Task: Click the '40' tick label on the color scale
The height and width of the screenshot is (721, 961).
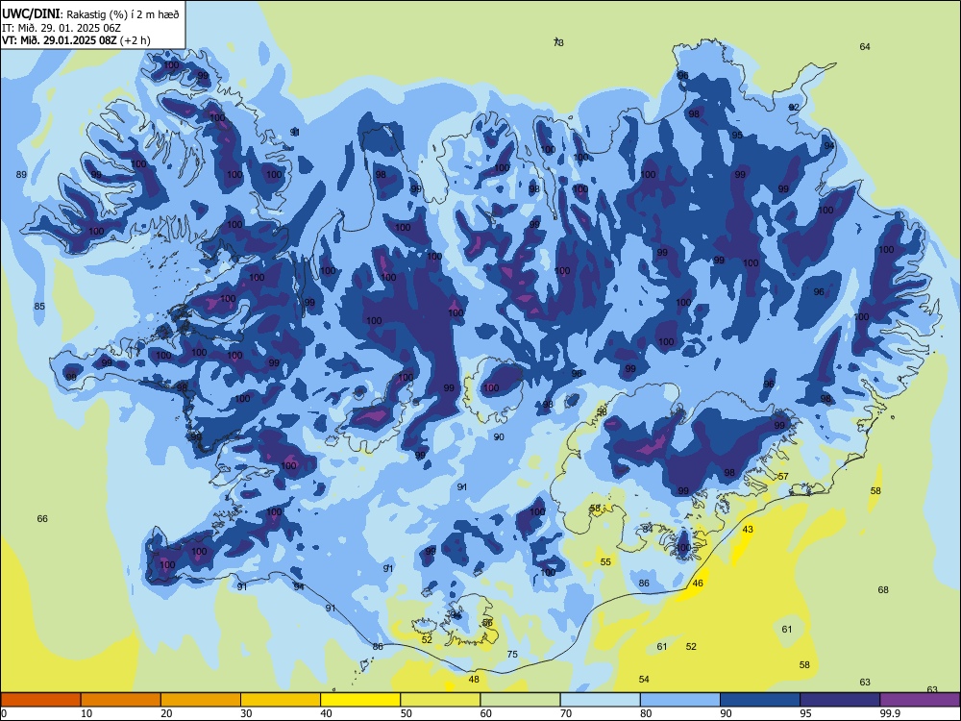Action: (327, 713)
